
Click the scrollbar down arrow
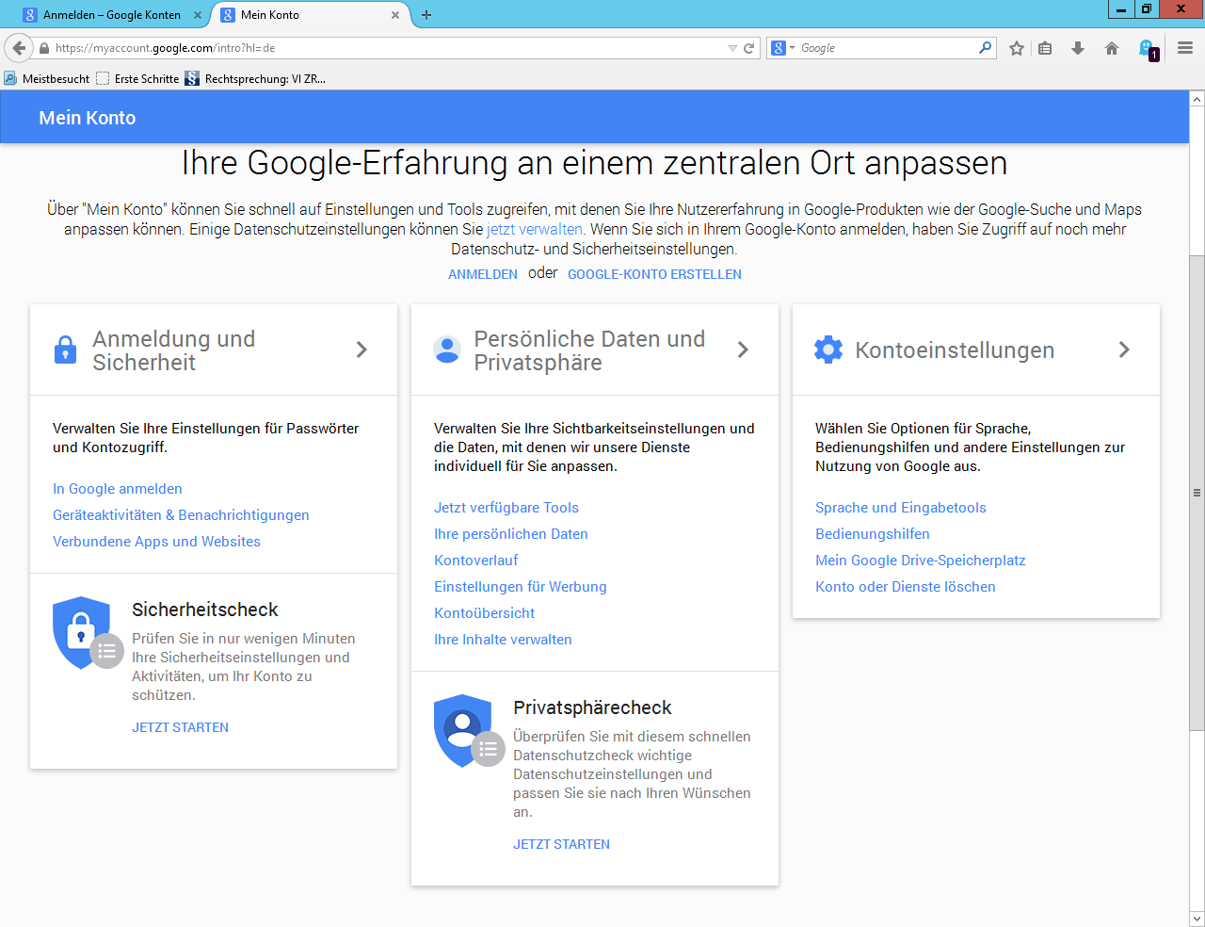[1197, 919]
